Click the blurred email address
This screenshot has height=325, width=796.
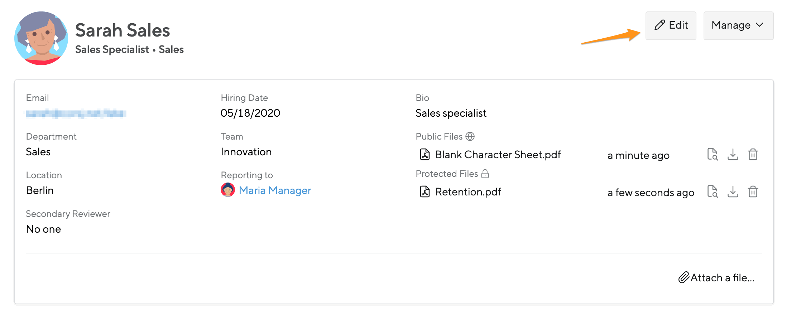(x=76, y=114)
